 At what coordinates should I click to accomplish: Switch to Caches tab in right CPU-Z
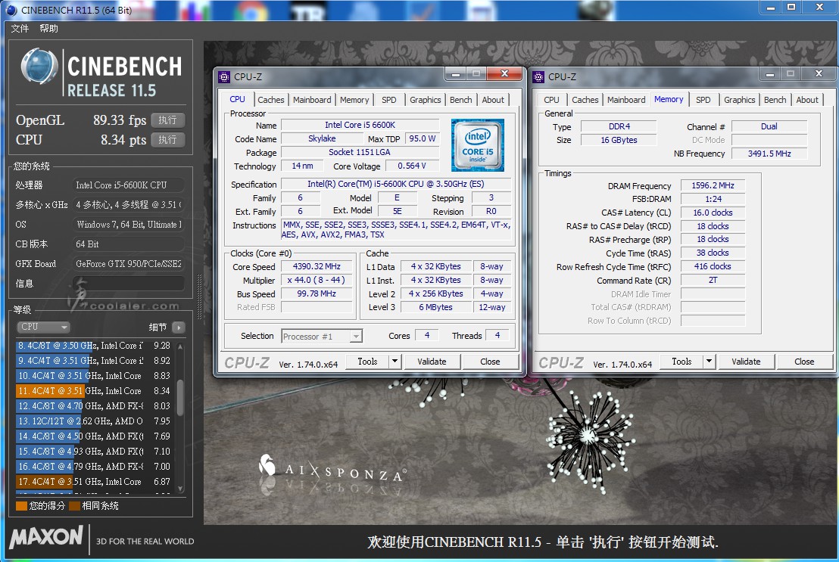(x=585, y=99)
